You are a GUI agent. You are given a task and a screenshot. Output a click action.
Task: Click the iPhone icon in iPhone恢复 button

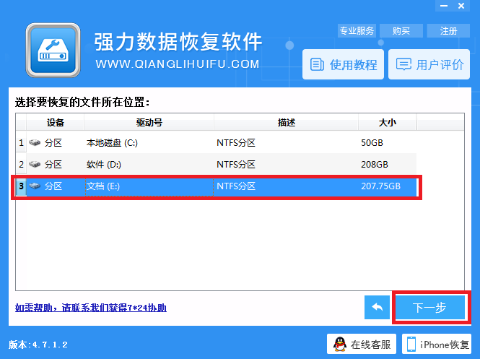coord(411,345)
